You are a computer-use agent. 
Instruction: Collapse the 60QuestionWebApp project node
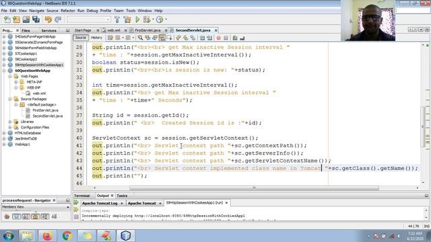coord(4,71)
